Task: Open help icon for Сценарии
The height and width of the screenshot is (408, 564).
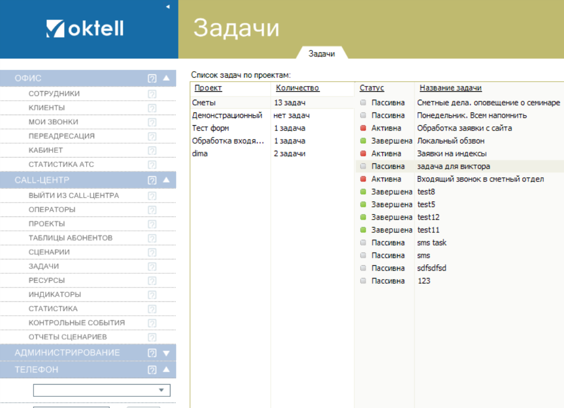Action: (152, 253)
